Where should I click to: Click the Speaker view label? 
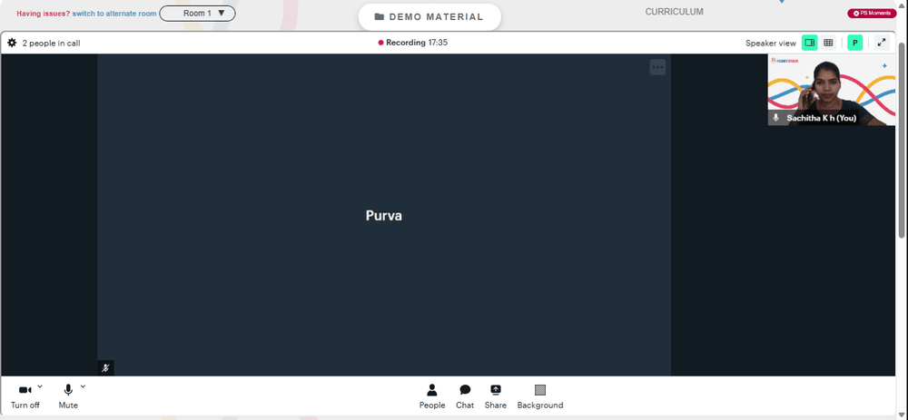(x=771, y=43)
